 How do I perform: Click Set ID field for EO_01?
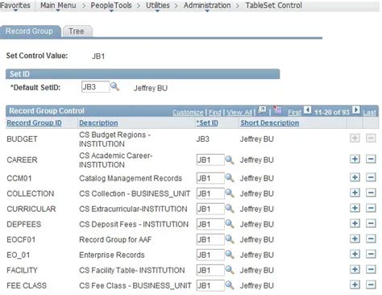tap(210, 255)
